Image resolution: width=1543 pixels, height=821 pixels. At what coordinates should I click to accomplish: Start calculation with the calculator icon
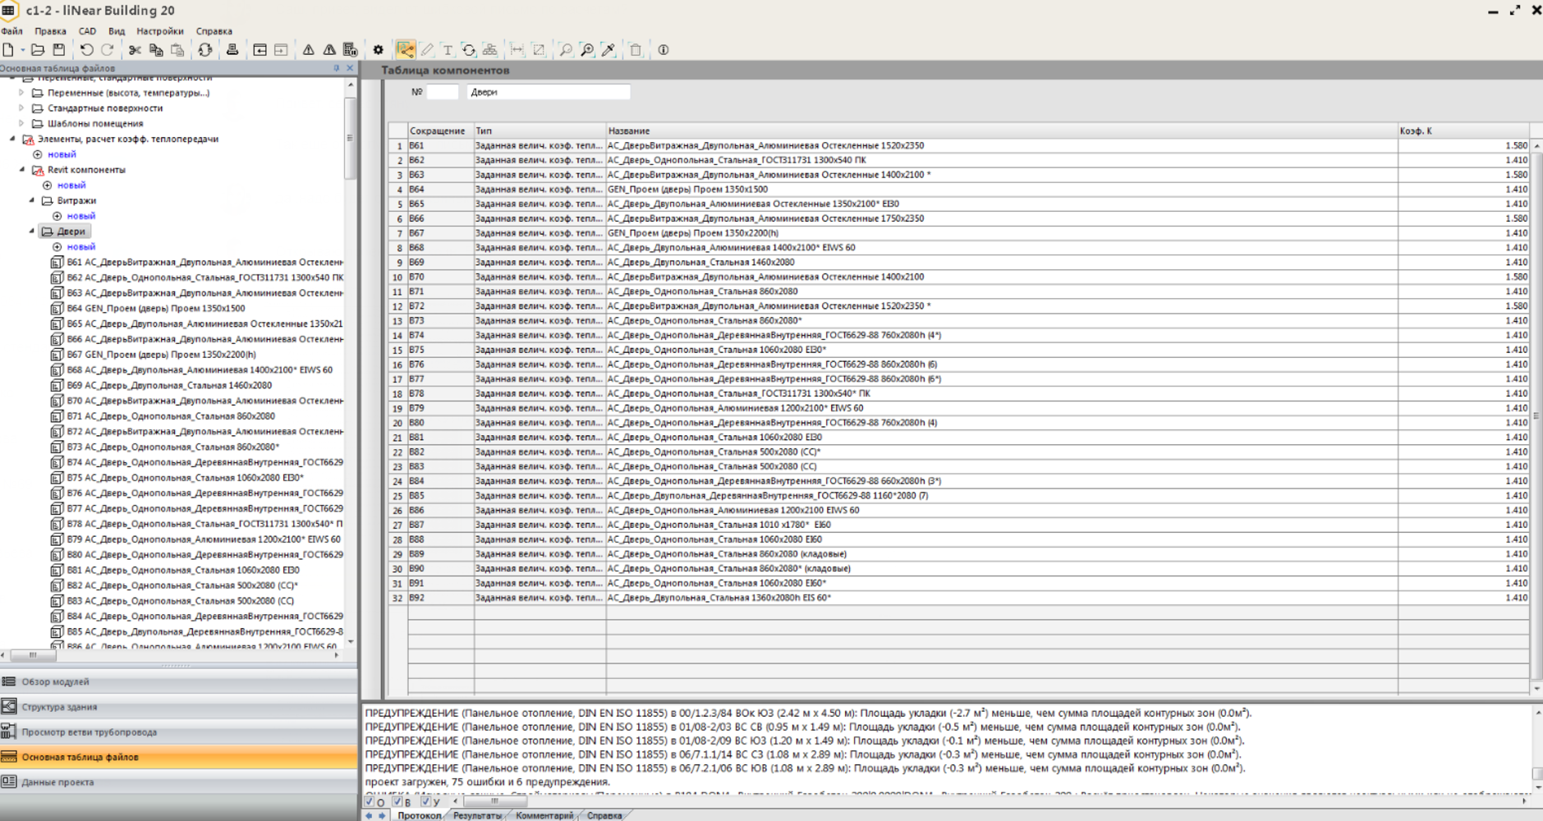[351, 50]
